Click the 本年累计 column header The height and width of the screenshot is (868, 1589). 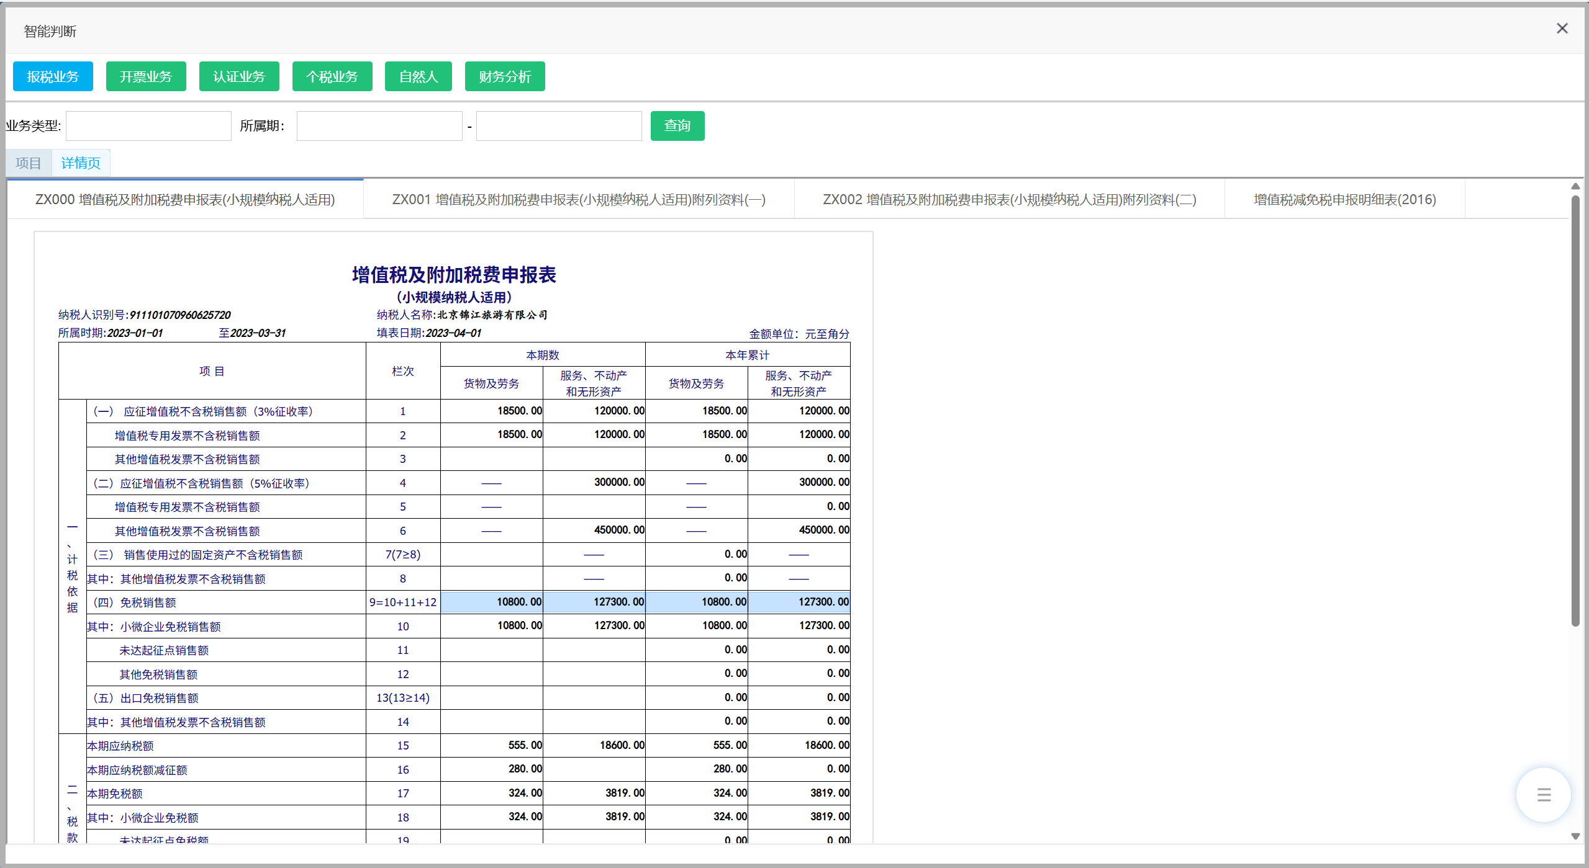tap(748, 355)
